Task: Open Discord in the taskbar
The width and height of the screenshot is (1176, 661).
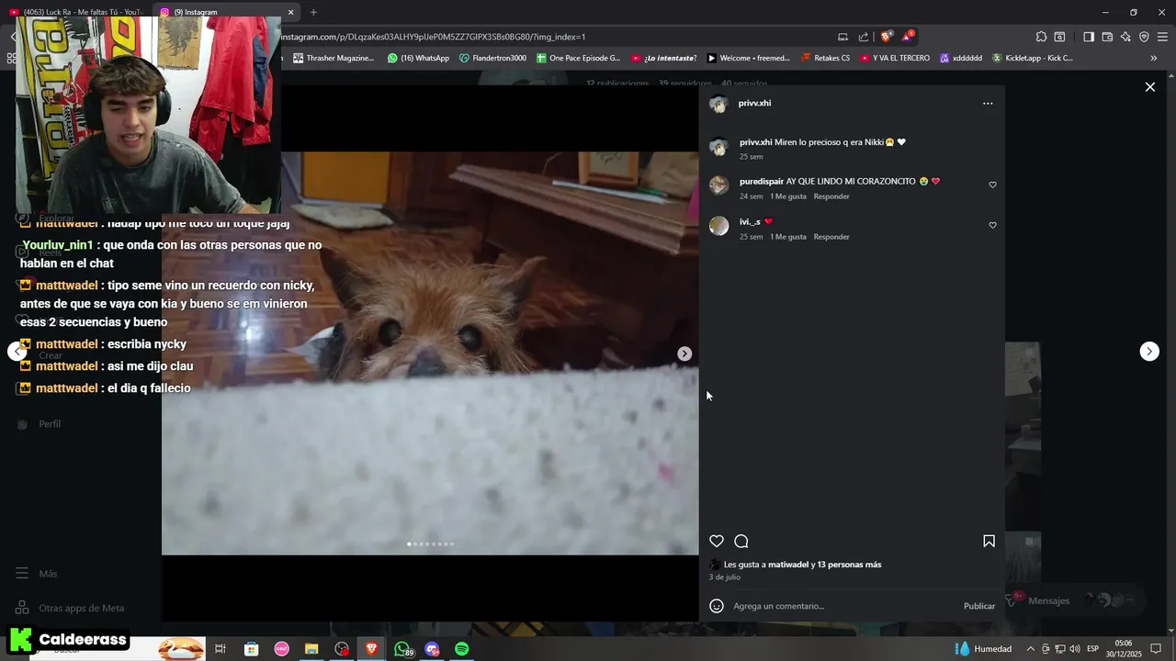Action: click(432, 649)
